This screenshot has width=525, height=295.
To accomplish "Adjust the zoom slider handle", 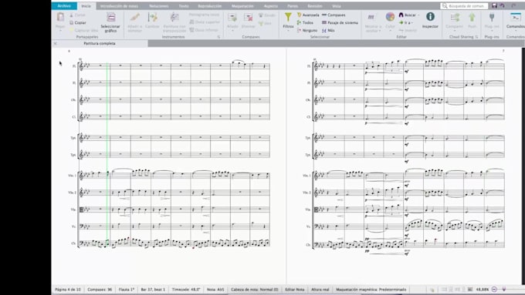I will (x=504, y=290).
